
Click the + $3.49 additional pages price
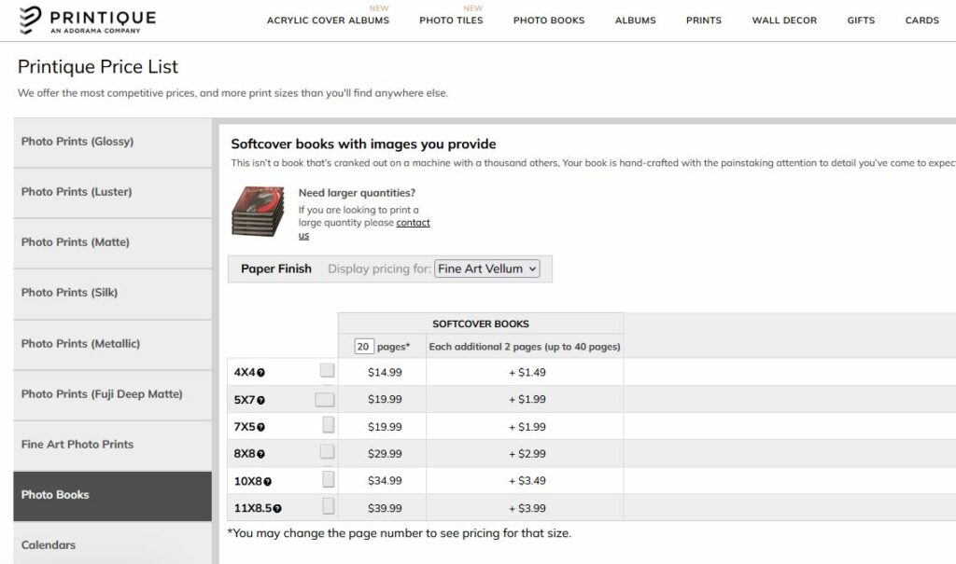click(527, 480)
